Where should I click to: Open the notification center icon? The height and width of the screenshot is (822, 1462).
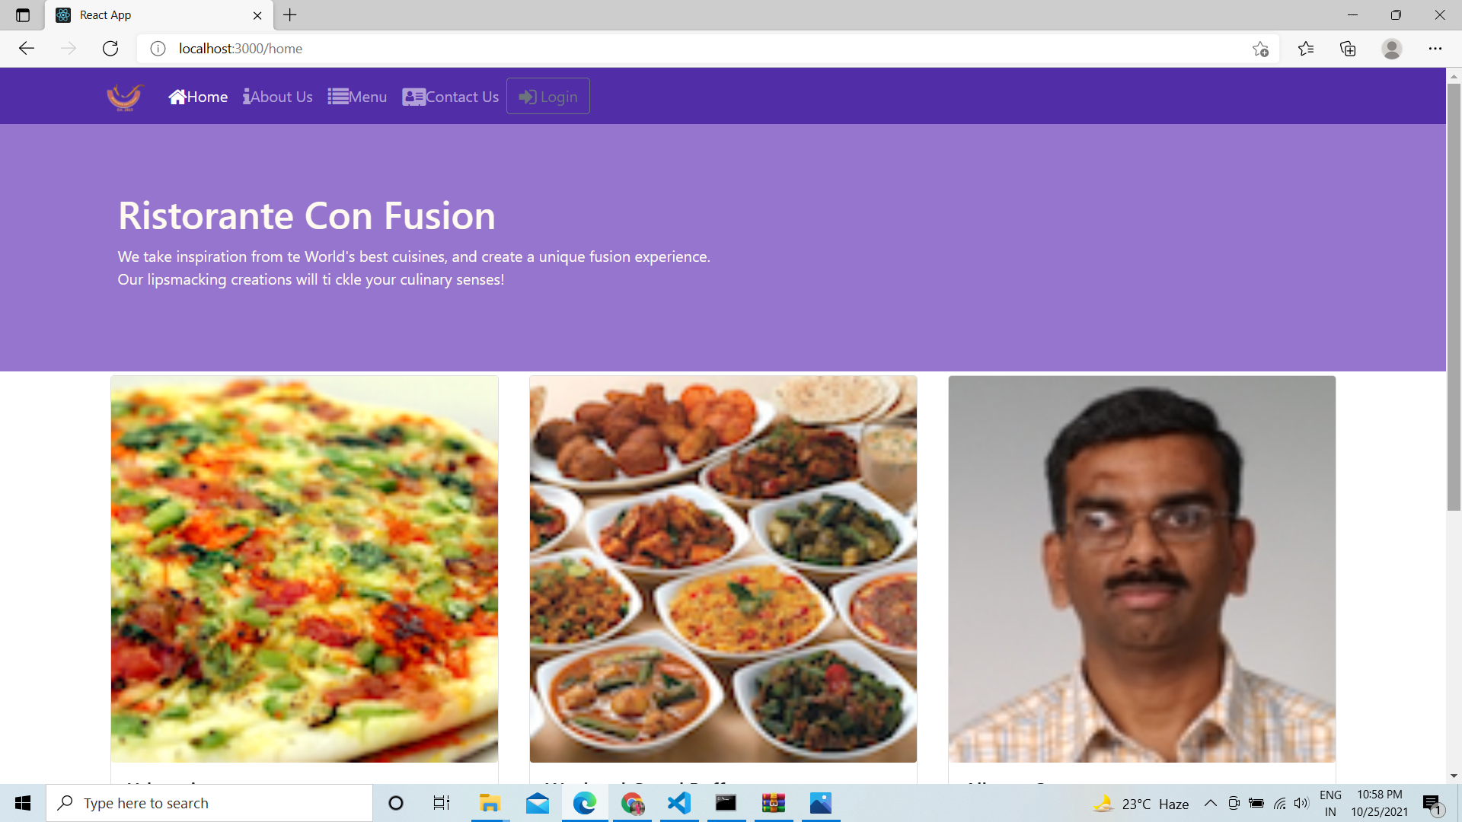coord(1432,804)
